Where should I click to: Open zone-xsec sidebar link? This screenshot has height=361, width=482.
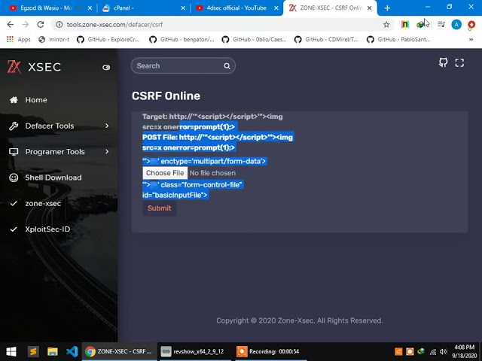coord(43,203)
